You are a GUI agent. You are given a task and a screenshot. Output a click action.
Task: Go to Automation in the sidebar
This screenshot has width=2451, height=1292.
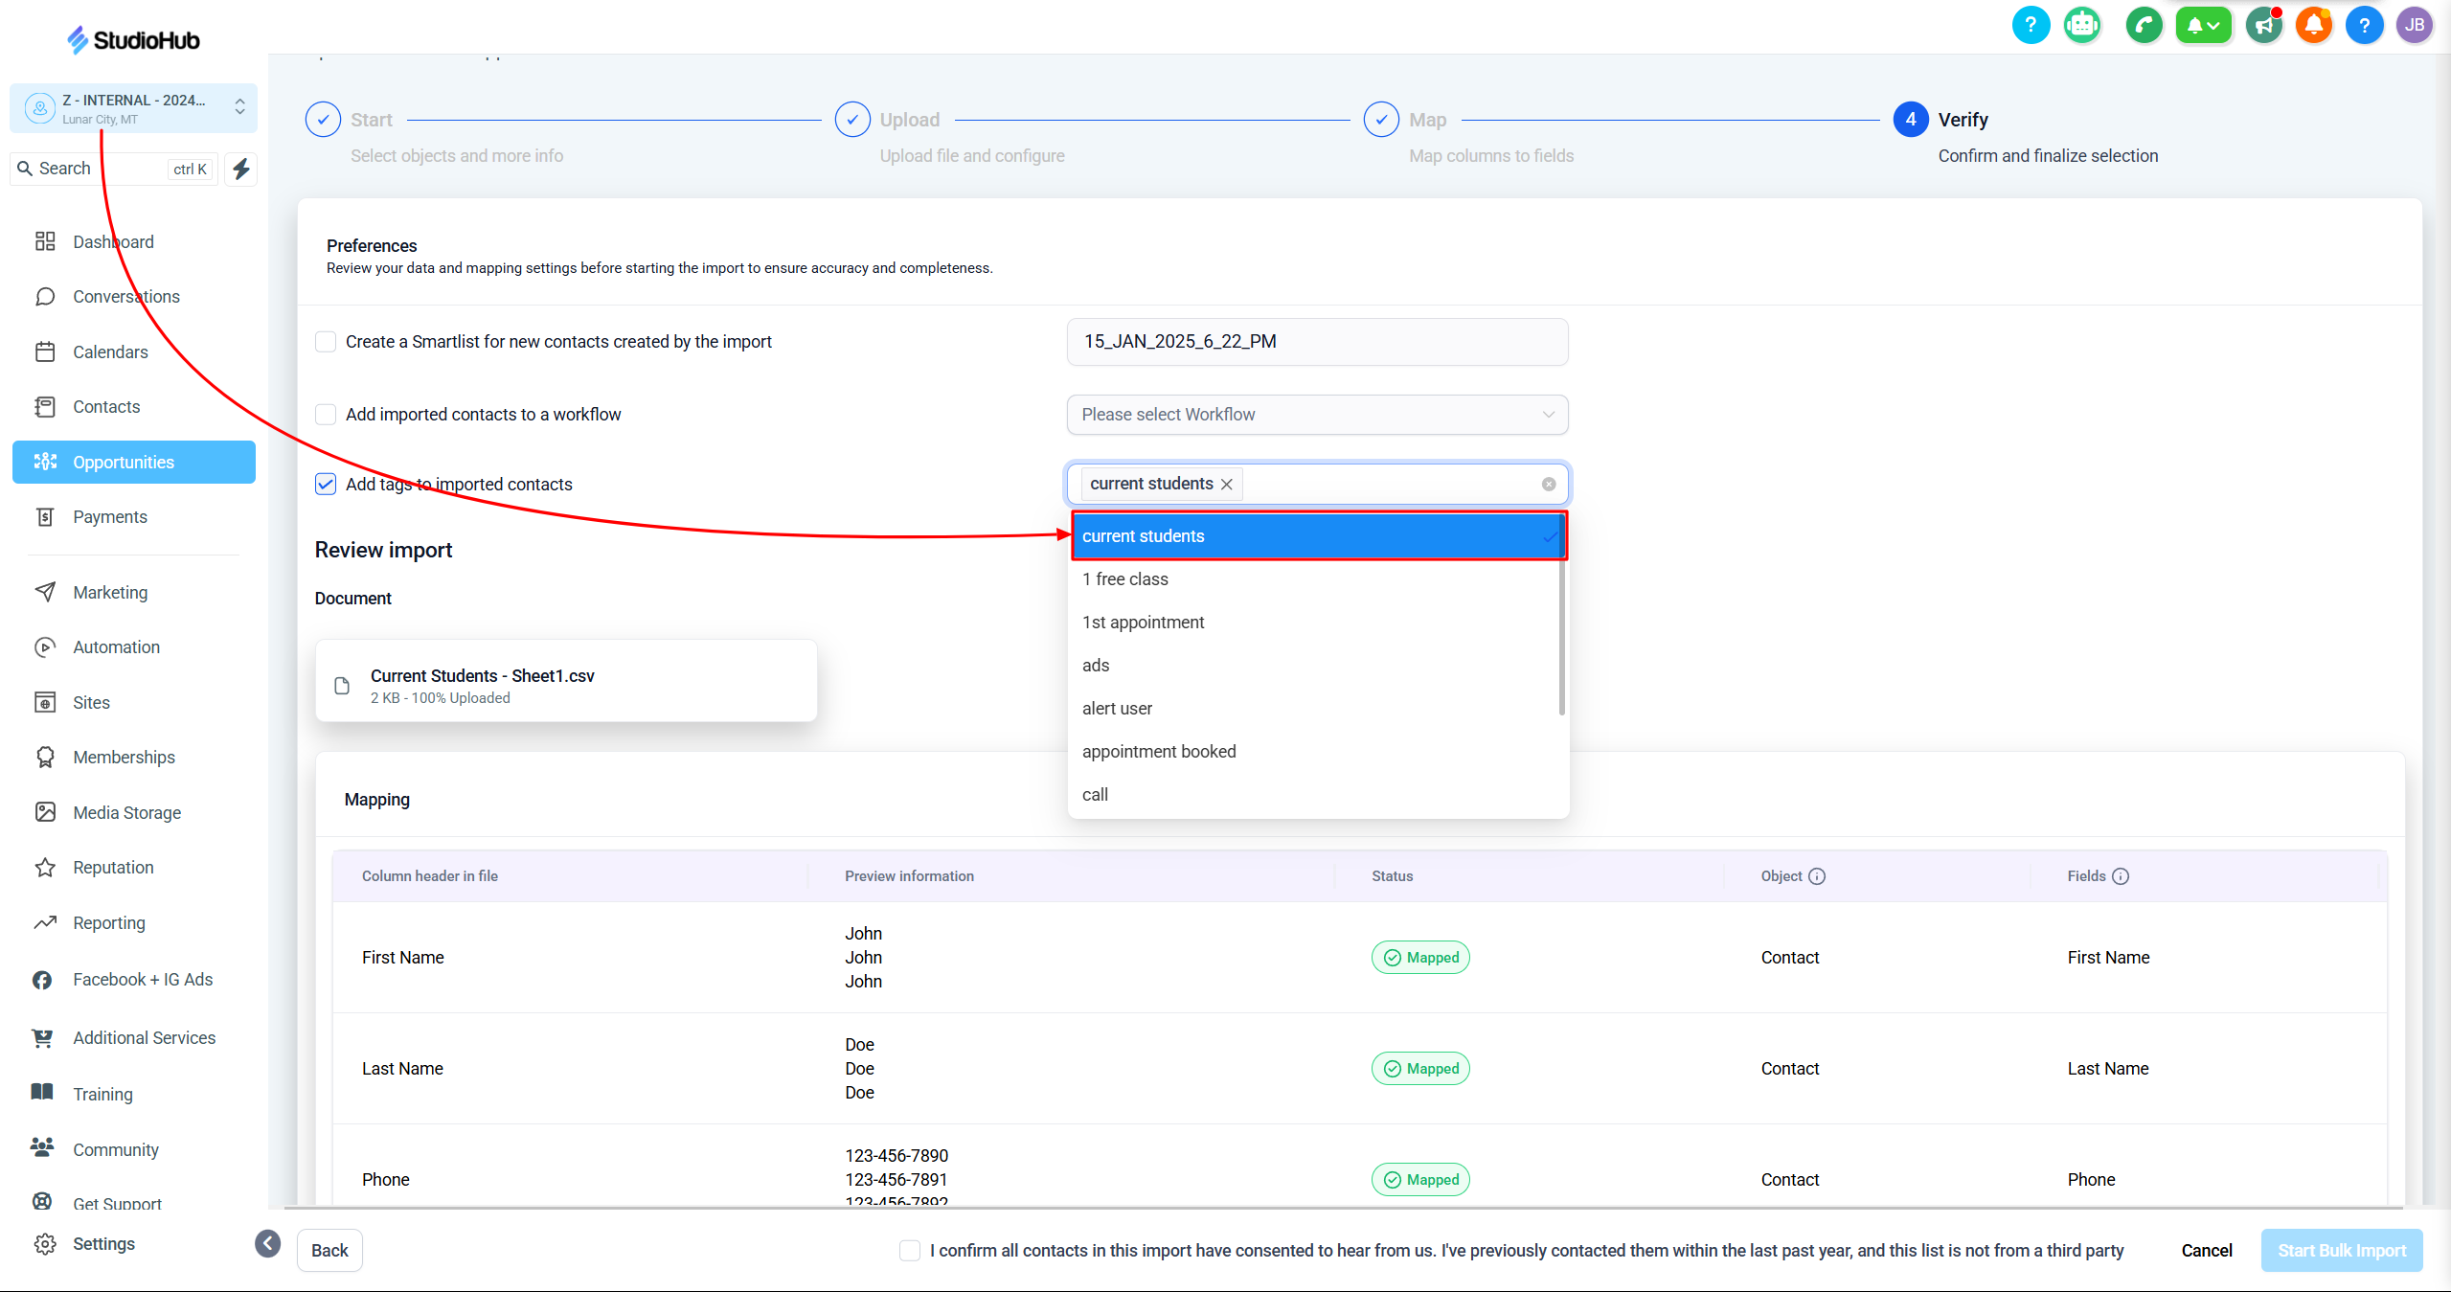click(116, 647)
